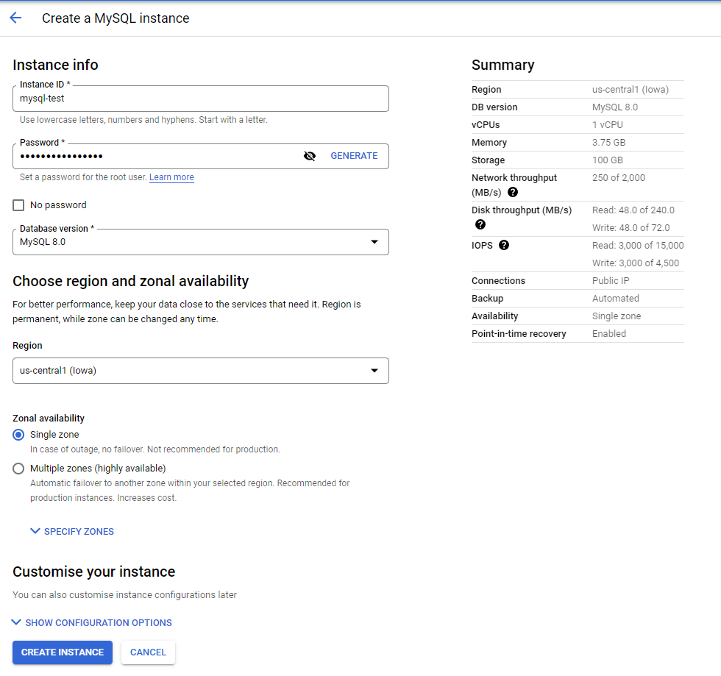Enable the No password checkbox

(x=19, y=205)
